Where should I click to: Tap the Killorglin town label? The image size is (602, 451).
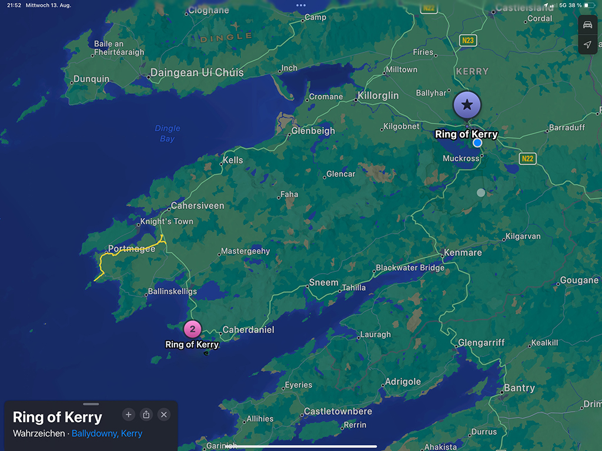click(x=378, y=96)
